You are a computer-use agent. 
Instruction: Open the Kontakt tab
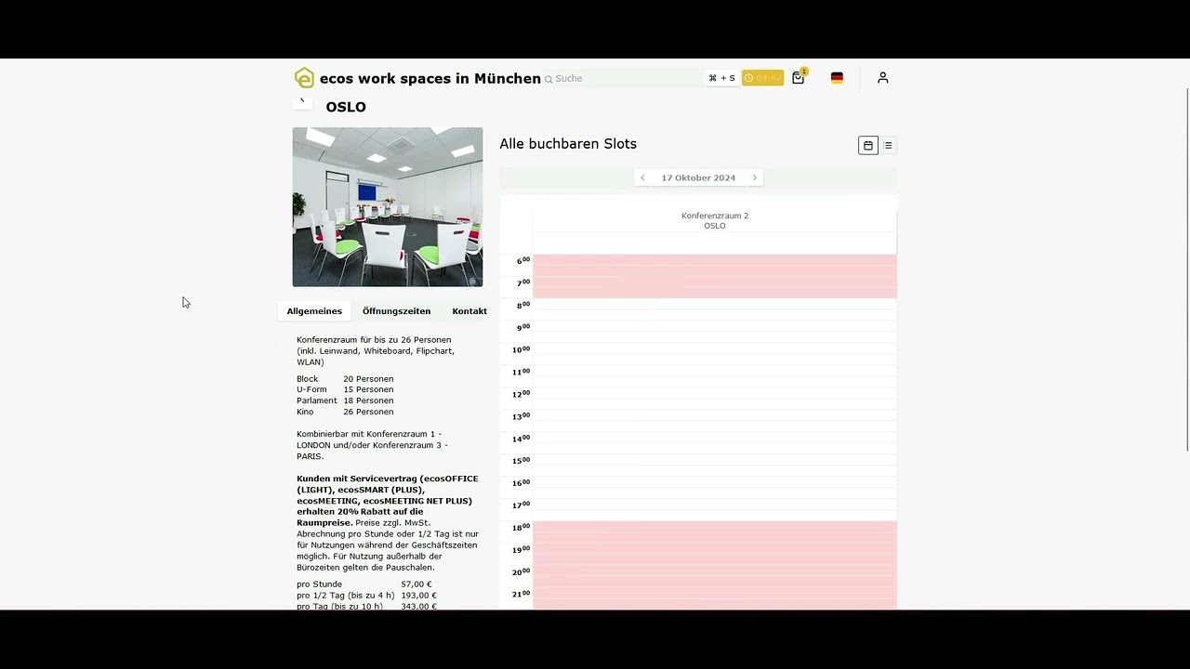(x=469, y=311)
